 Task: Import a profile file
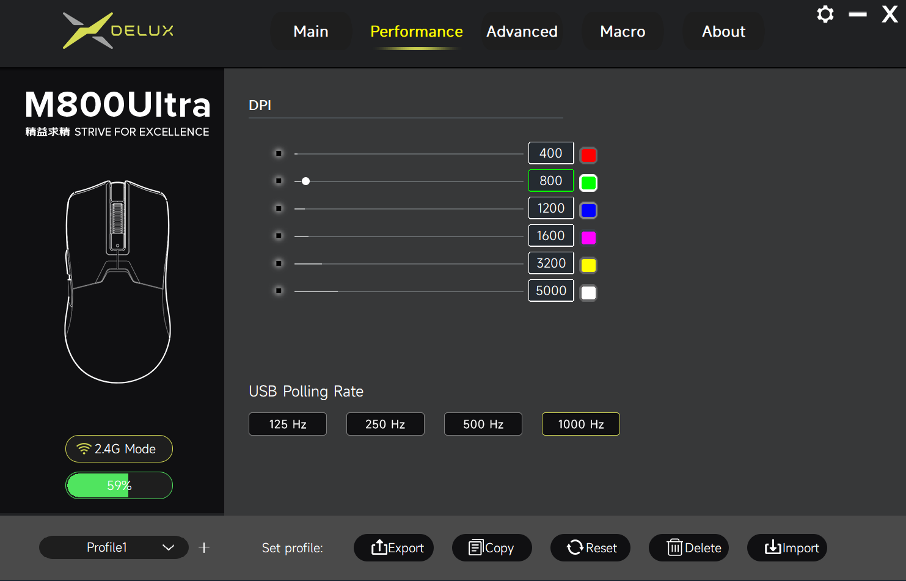coord(787,547)
